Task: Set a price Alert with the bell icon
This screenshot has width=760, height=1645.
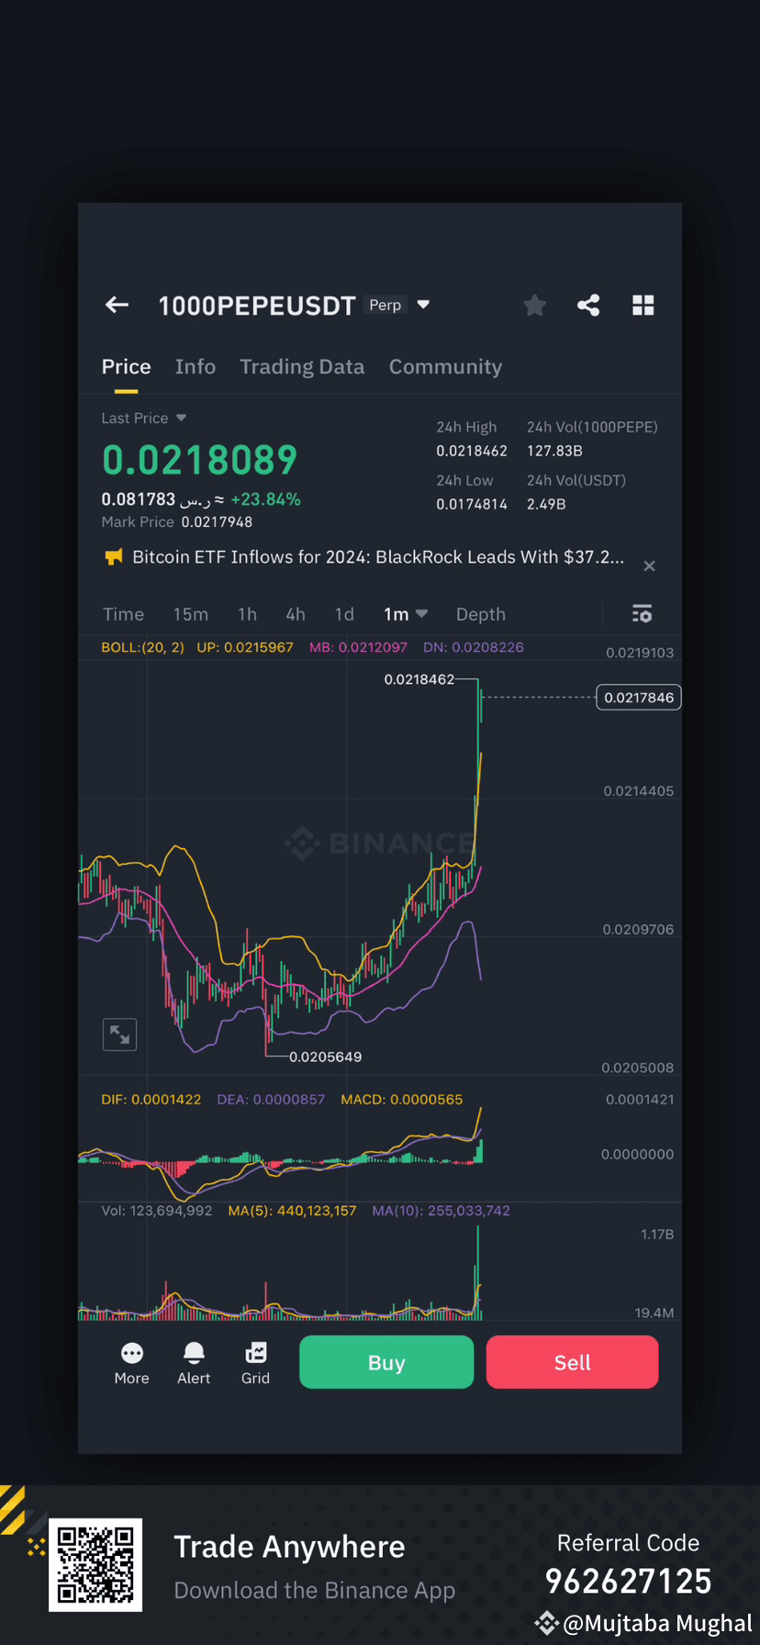Action: click(194, 1353)
